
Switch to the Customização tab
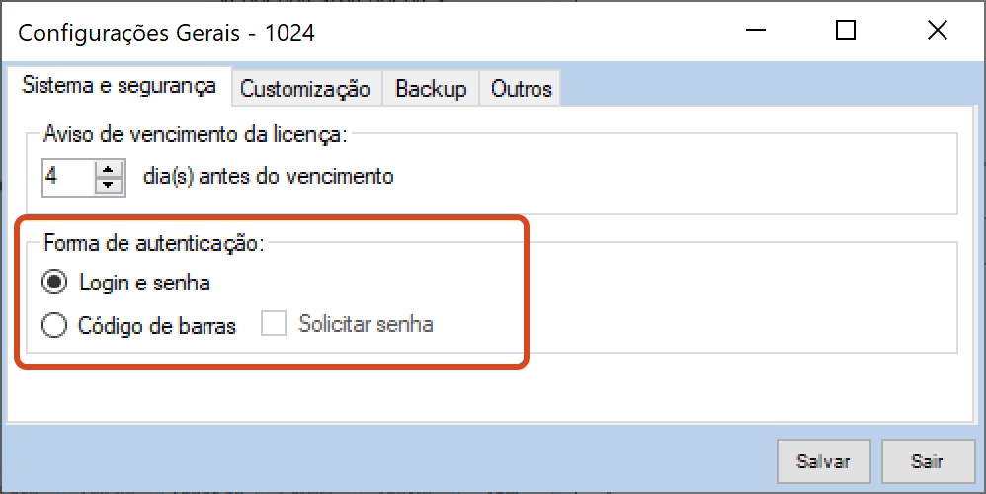[305, 89]
